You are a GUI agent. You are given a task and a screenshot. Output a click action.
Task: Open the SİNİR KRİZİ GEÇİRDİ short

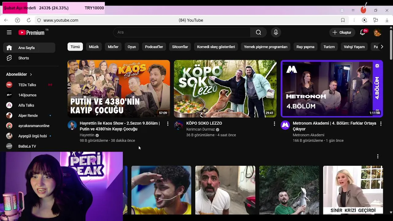point(353,190)
